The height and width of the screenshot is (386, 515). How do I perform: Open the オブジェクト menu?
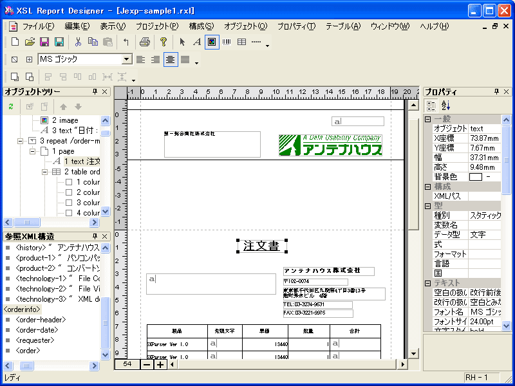tap(246, 26)
